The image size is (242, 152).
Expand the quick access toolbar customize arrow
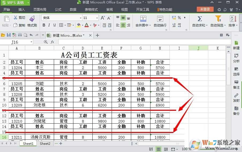[x=43, y=35]
